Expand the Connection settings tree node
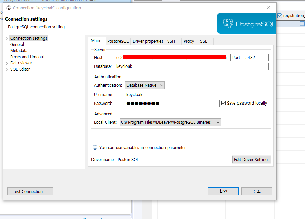 [x=7, y=39]
